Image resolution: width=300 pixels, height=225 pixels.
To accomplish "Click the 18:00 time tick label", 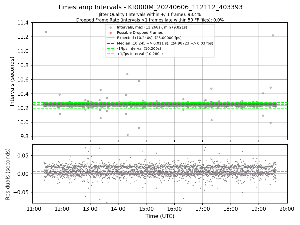I will 230,209.
